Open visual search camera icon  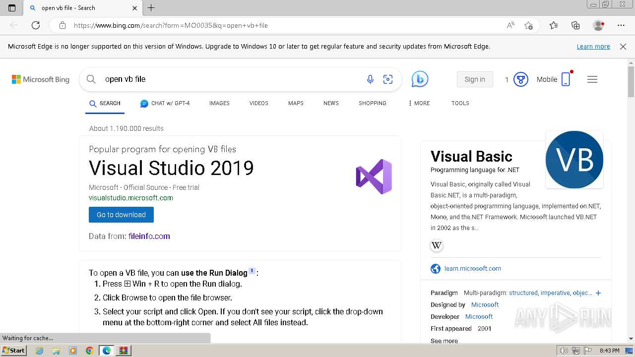coord(388,79)
